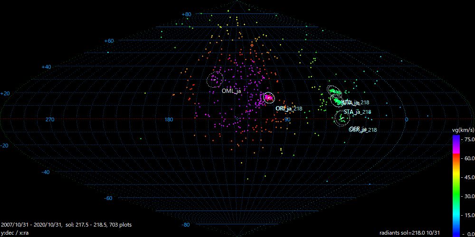Click the 270 right ascension axis label
The width and height of the screenshot is (475, 237).
tap(50, 119)
